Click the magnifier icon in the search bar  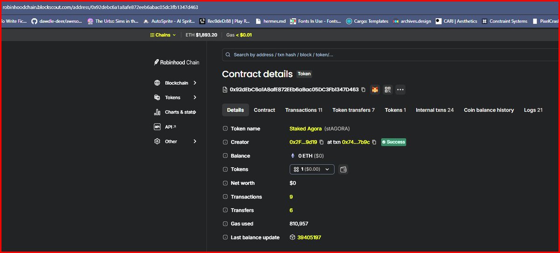pyautogui.click(x=228, y=55)
